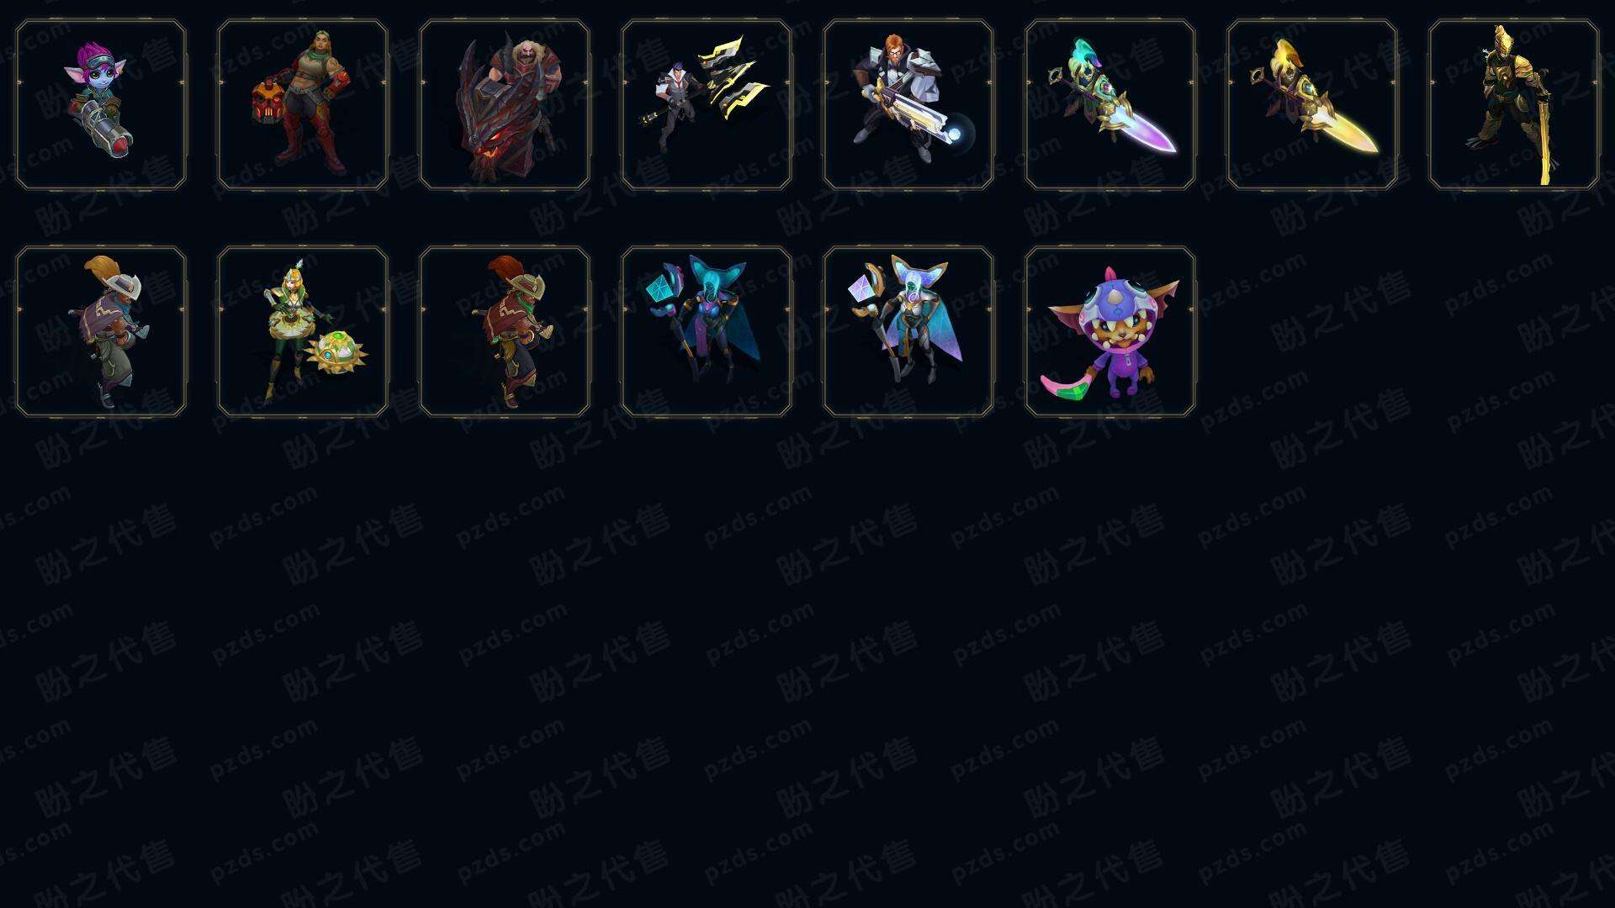Choose the dark red dragon-head warrior skin

click(x=505, y=105)
